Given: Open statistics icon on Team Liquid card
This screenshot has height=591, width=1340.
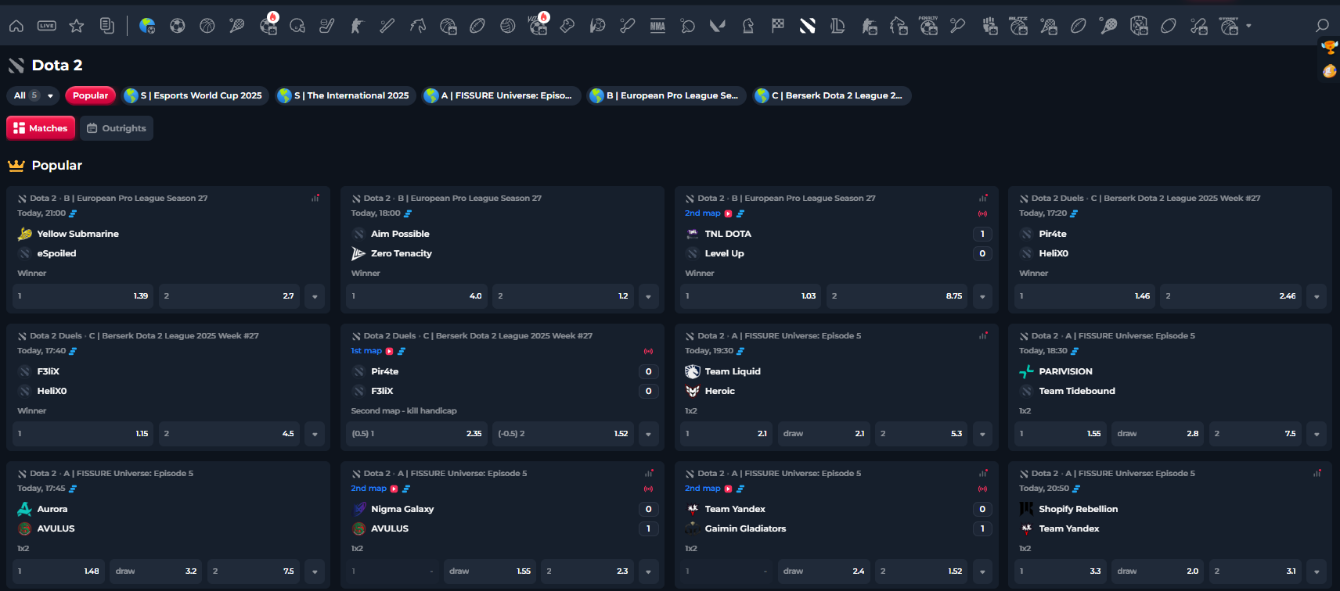Looking at the screenshot, I should pyautogui.click(x=983, y=335).
